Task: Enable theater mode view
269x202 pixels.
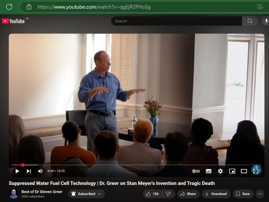Action: 244,171
